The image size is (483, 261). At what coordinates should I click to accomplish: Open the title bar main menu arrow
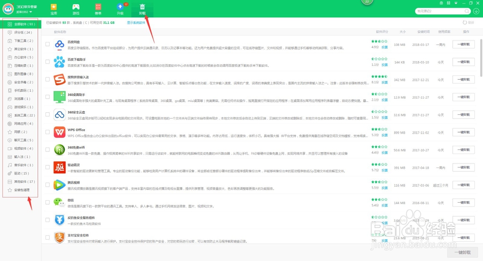(456, 3)
